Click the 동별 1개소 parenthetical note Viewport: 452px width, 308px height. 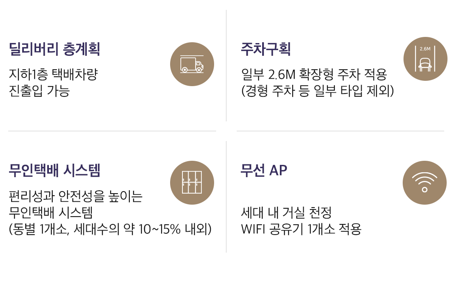pos(110,229)
